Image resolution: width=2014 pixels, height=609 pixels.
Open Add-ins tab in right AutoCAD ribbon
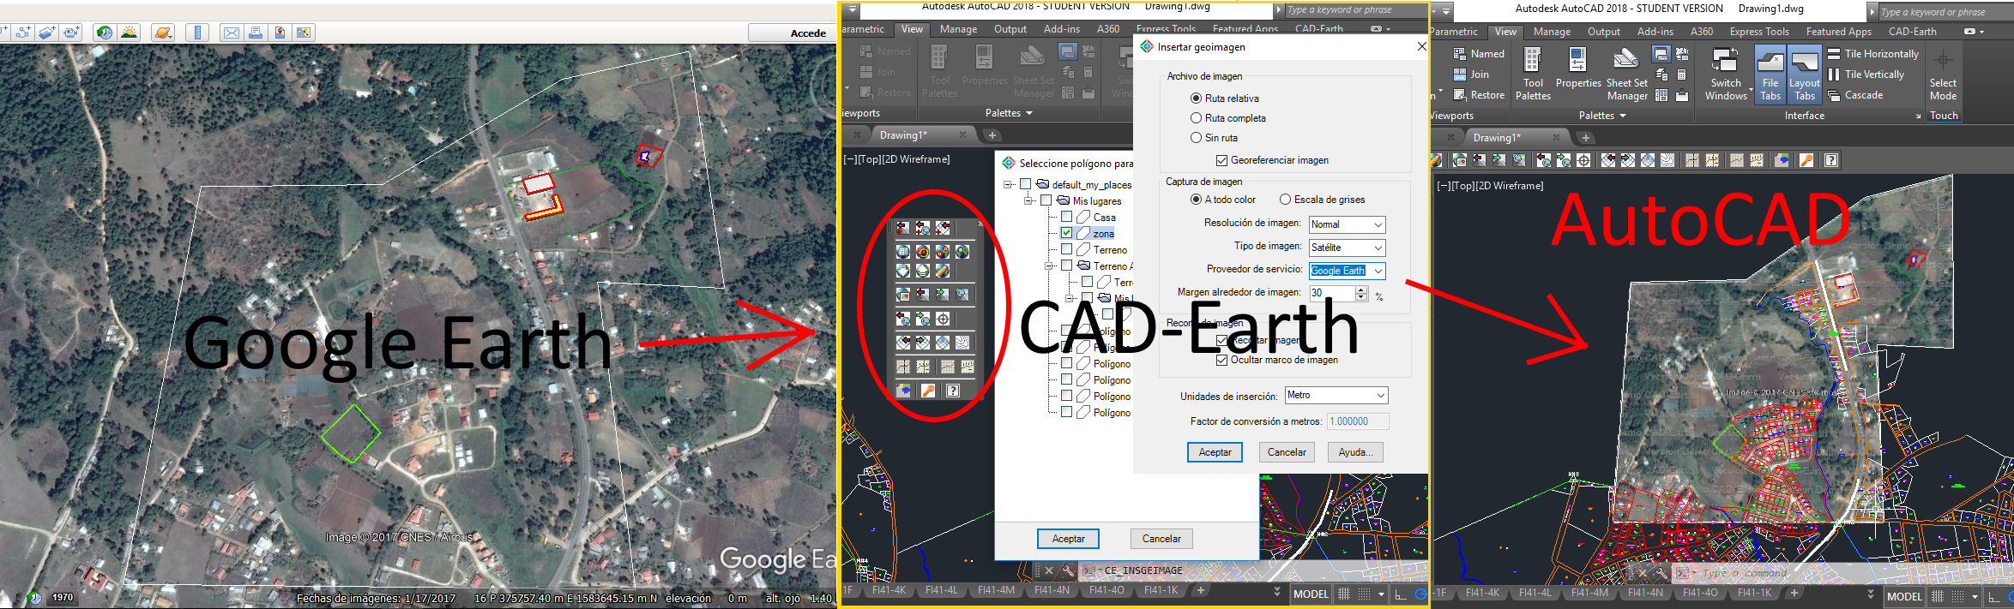point(1655,32)
